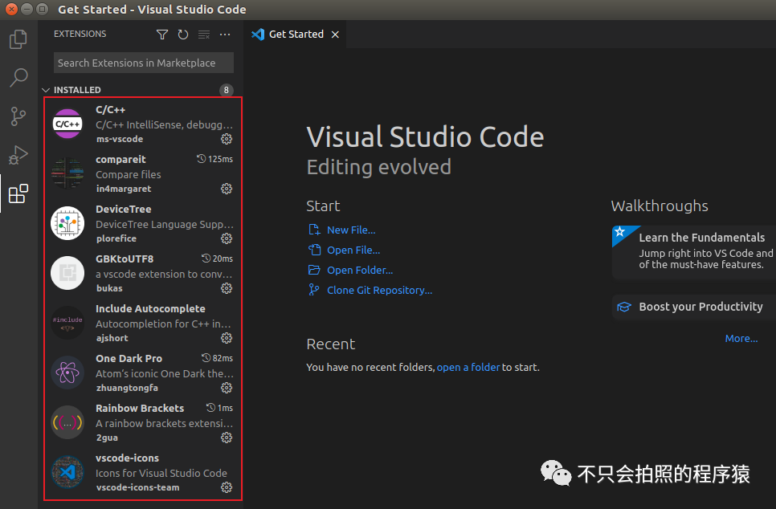Click the DeviceTree extension logo
Image resolution: width=776 pixels, height=509 pixels.
(67, 223)
